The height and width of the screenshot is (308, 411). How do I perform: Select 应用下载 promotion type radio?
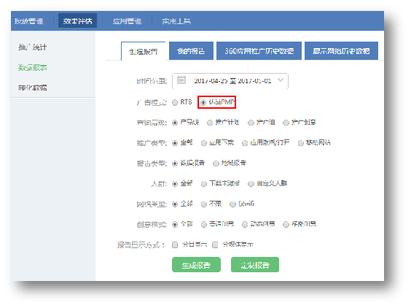(x=203, y=143)
